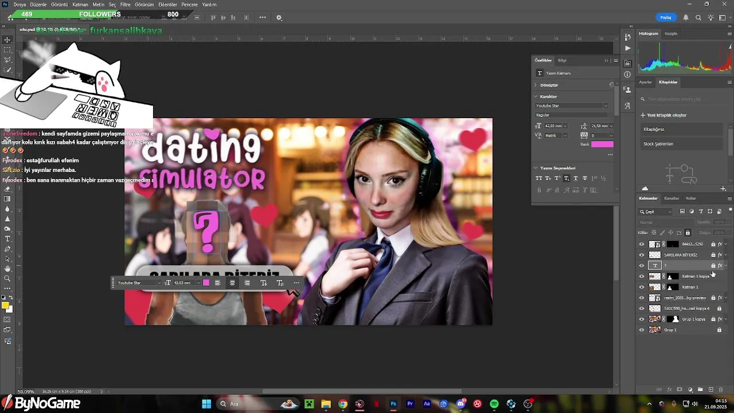
Task: Hide the Katman 1 layer
Action: click(x=642, y=287)
